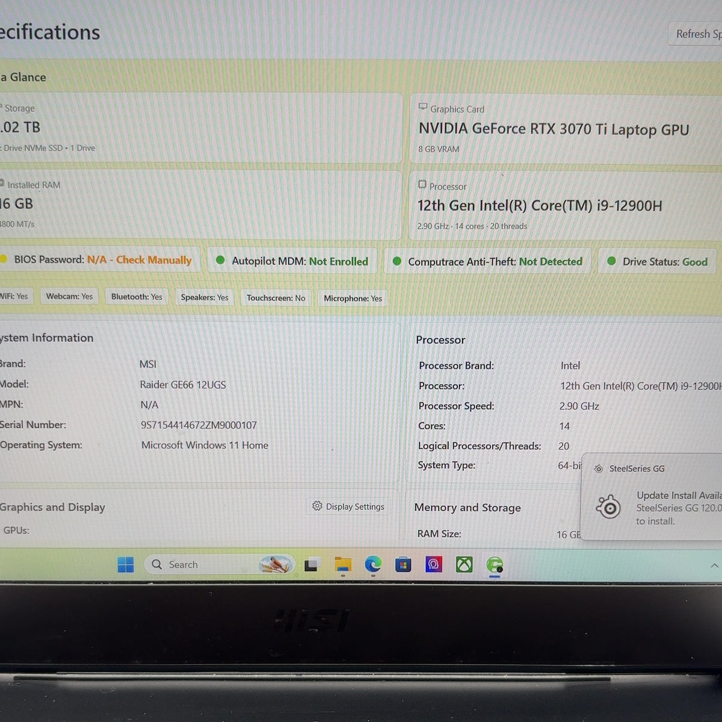Show hidden system tray icons chevron

[x=714, y=566]
